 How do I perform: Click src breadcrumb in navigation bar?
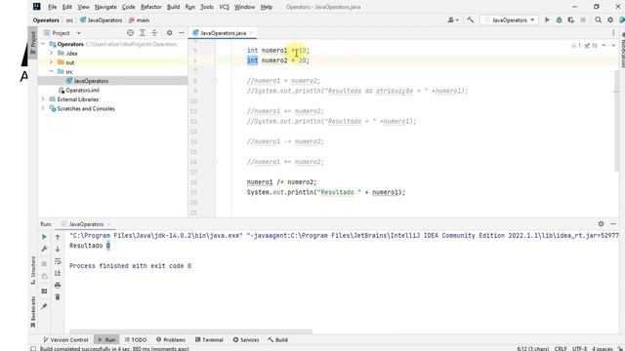click(69, 19)
